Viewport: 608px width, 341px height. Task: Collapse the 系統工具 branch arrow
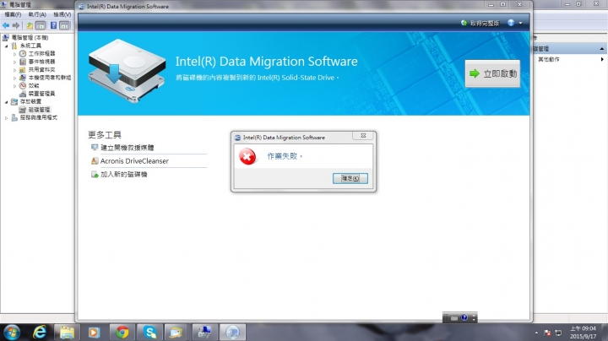point(7,46)
